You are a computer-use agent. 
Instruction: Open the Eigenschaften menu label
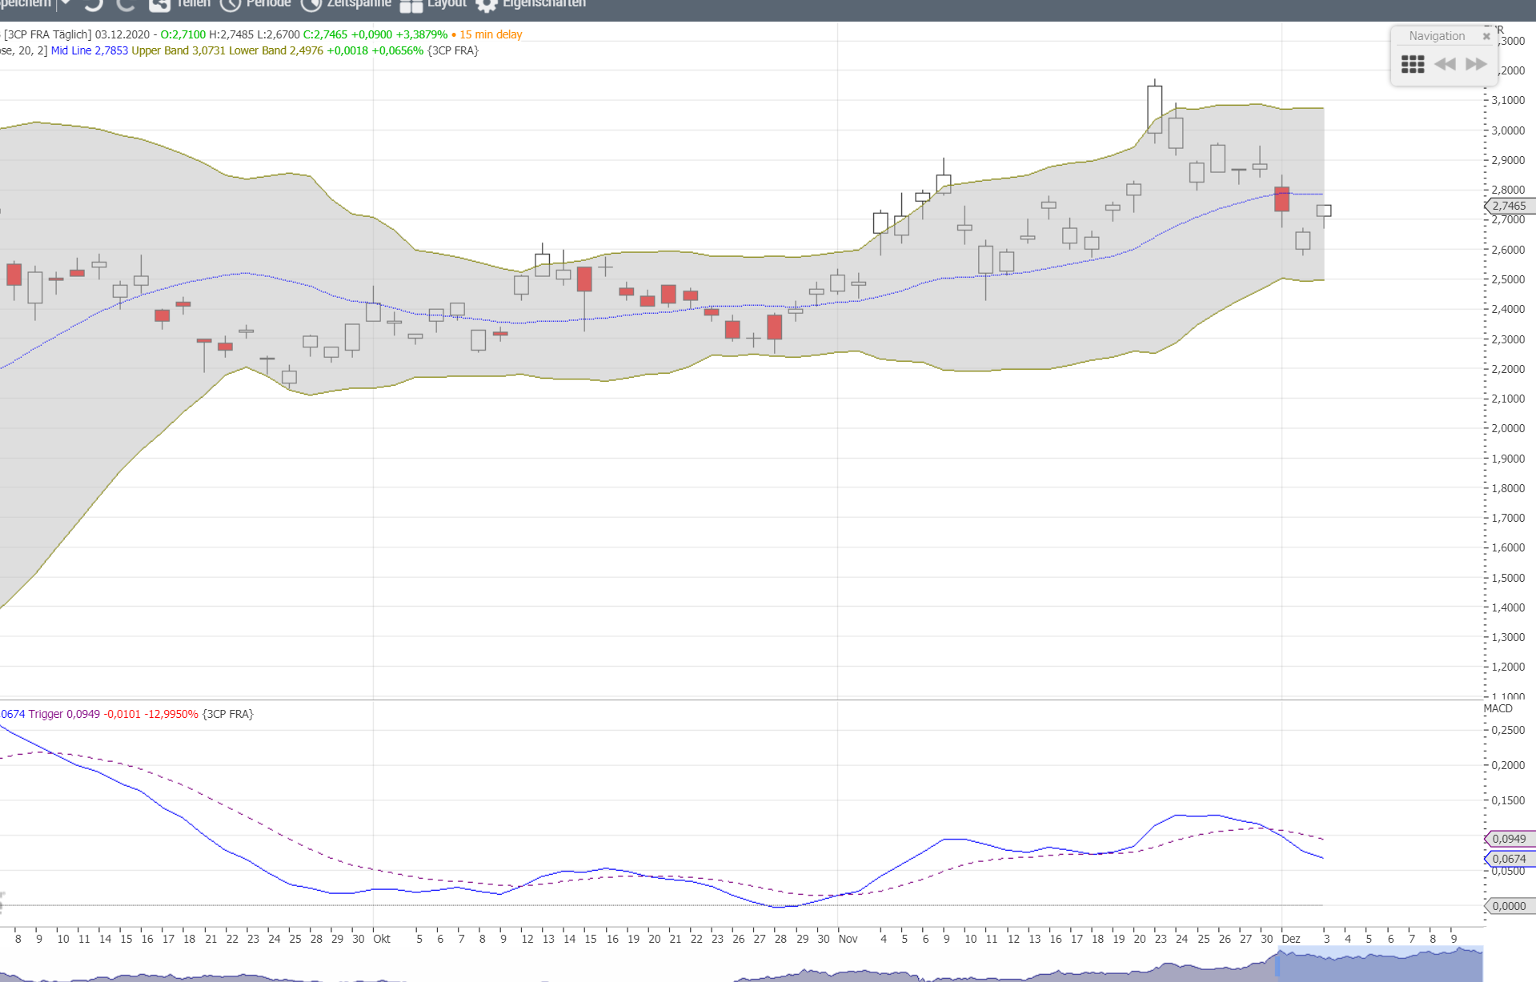tap(544, 4)
